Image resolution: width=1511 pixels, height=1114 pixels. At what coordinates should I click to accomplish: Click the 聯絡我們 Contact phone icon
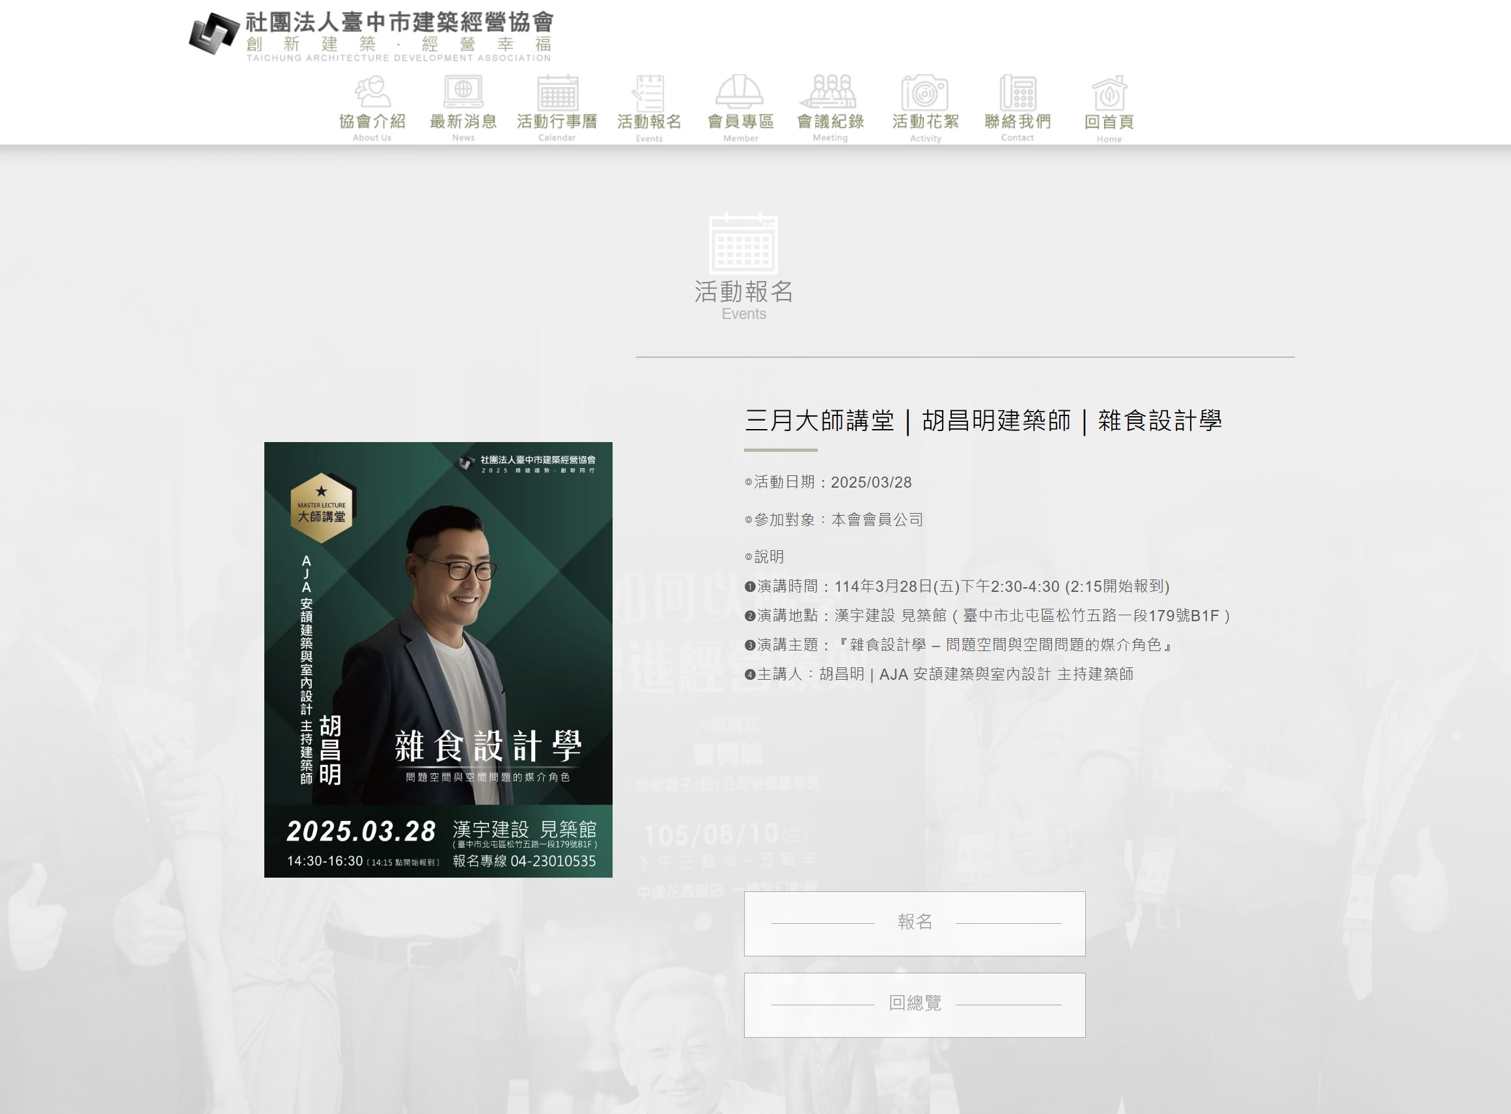1018,92
